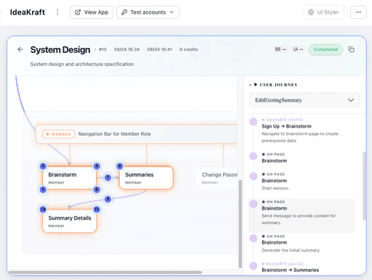Viewport: 372px width, 280px height.
Task: Click the Completed status badge
Action: 325,49
